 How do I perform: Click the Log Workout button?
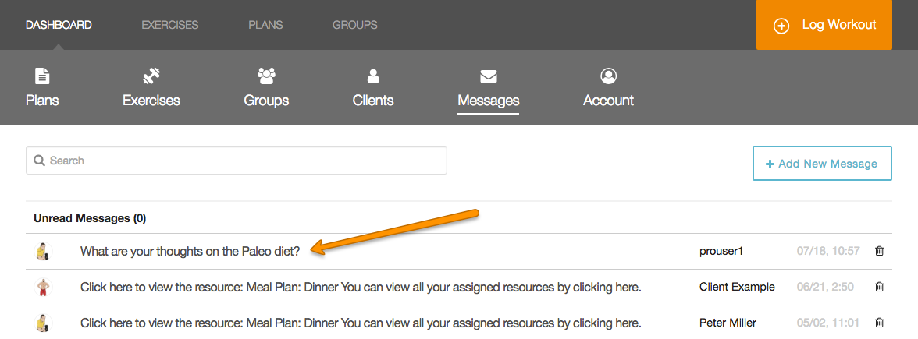pos(824,25)
